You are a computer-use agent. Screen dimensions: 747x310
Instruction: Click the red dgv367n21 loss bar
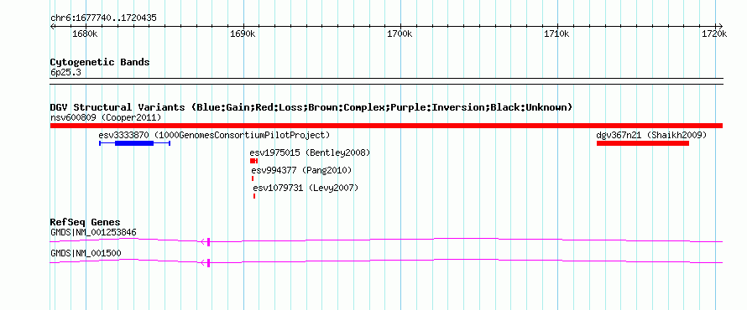643,143
